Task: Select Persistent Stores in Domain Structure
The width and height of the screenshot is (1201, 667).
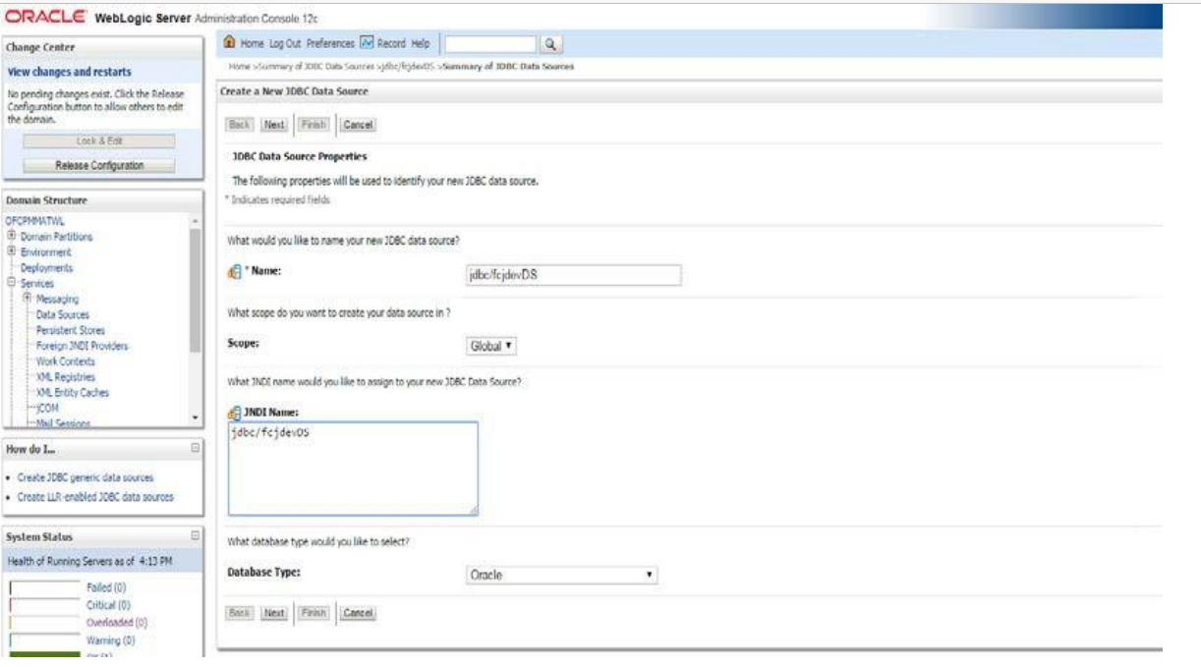Action: point(70,330)
